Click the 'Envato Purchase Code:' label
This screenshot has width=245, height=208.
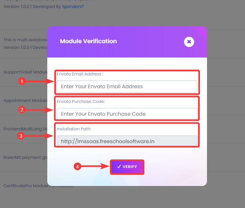pyautogui.click(x=80, y=101)
